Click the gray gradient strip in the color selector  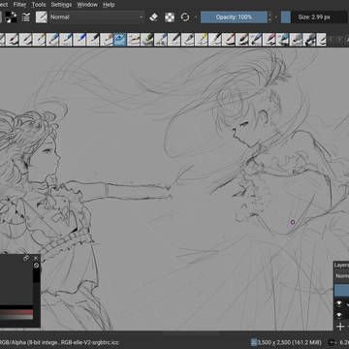pos(16,317)
